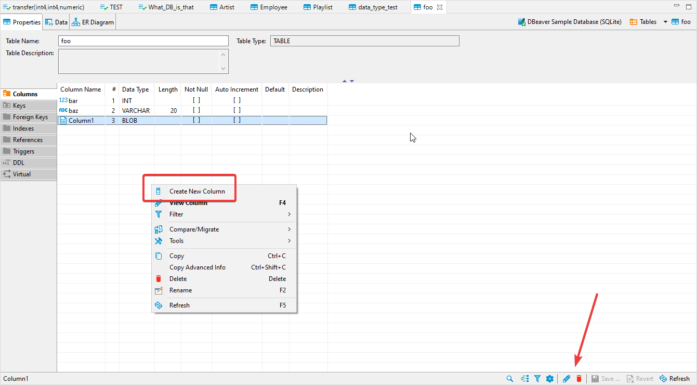697x385 pixels.
Task: Choose Create New Column from the menu
Action: click(x=198, y=191)
